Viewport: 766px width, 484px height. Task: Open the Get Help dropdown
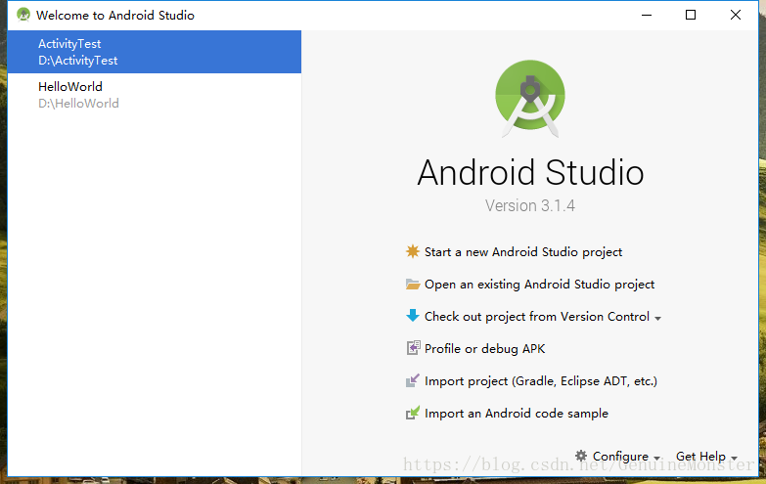pyautogui.click(x=706, y=457)
